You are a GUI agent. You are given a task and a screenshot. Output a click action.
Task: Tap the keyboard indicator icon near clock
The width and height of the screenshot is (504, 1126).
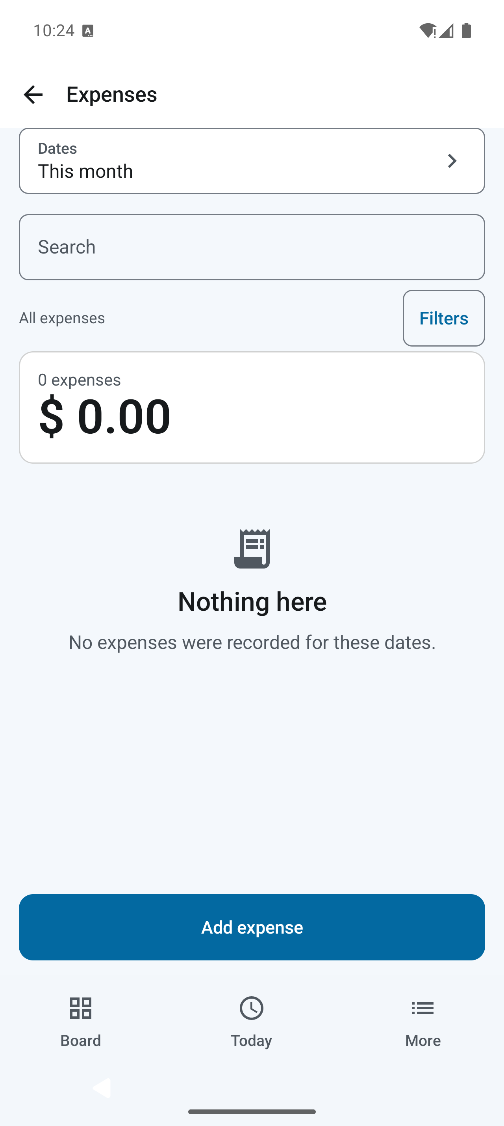pos(88,31)
